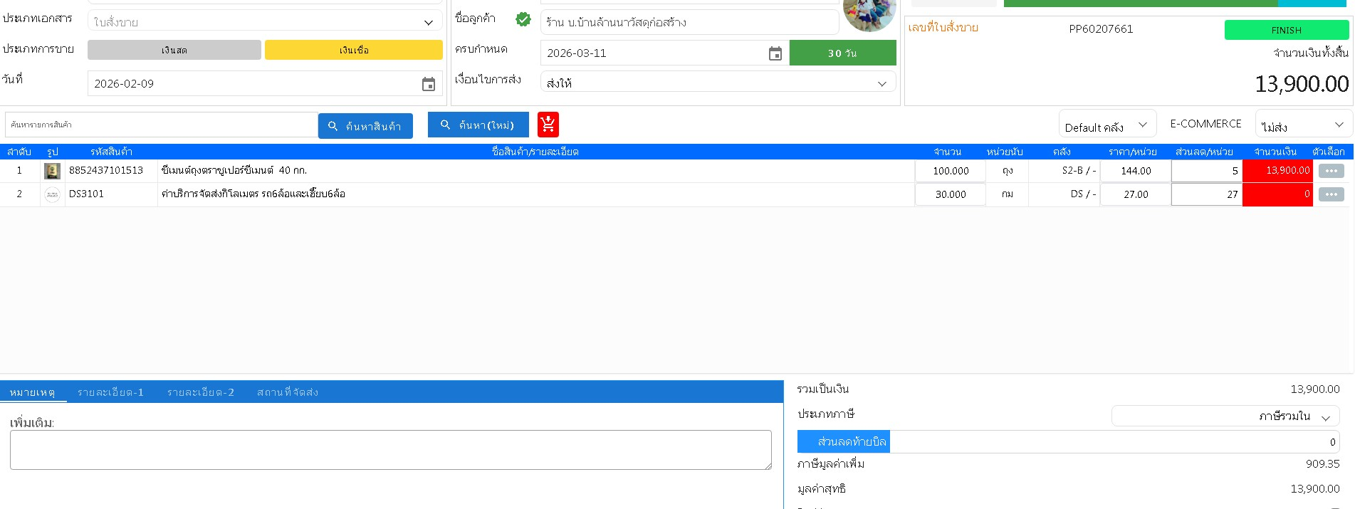
Task: Click the cement product thumbnail image
Action: [x=52, y=171]
